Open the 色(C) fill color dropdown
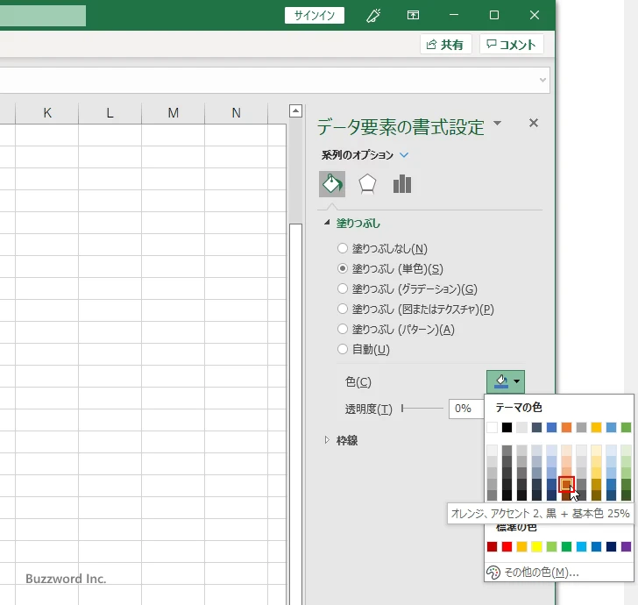The image size is (638, 605). tap(506, 381)
